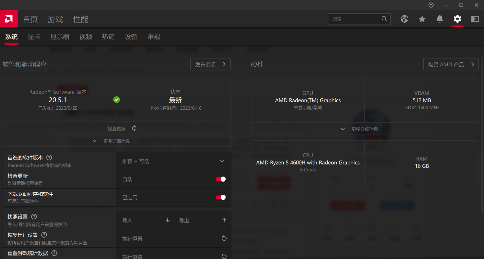The width and height of the screenshot is (484, 259).
Task: Click the 16 GB RAM value
Action: click(x=422, y=166)
